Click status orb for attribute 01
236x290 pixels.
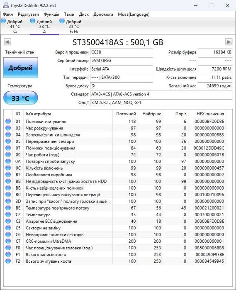(x=8, y=121)
